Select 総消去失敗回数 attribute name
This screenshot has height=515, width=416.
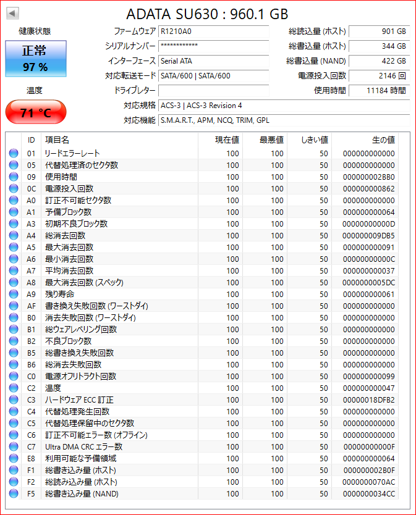74,364
